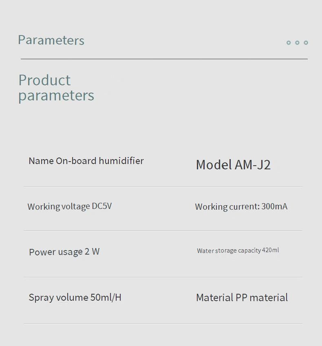Screen dimensions: 322x346
Task: Click the divider below the Power usage row
Action: (163, 277)
